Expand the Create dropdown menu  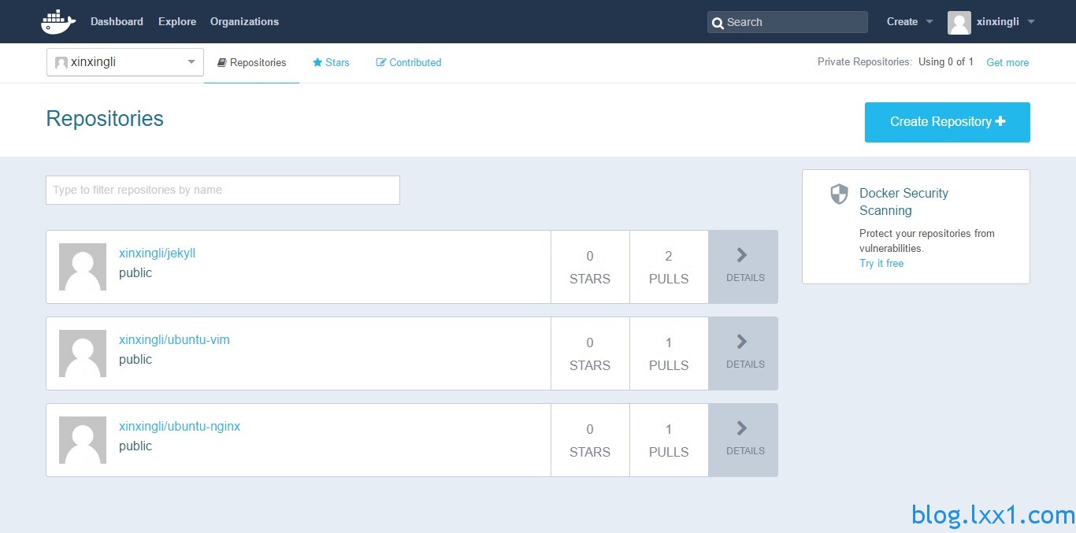point(910,22)
